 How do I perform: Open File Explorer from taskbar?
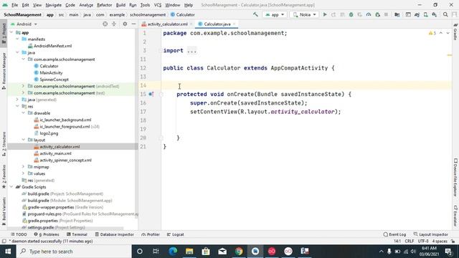(189, 252)
